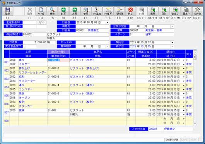
Task: Click the 商品(製造) code field 01-002
Action: [35, 34]
